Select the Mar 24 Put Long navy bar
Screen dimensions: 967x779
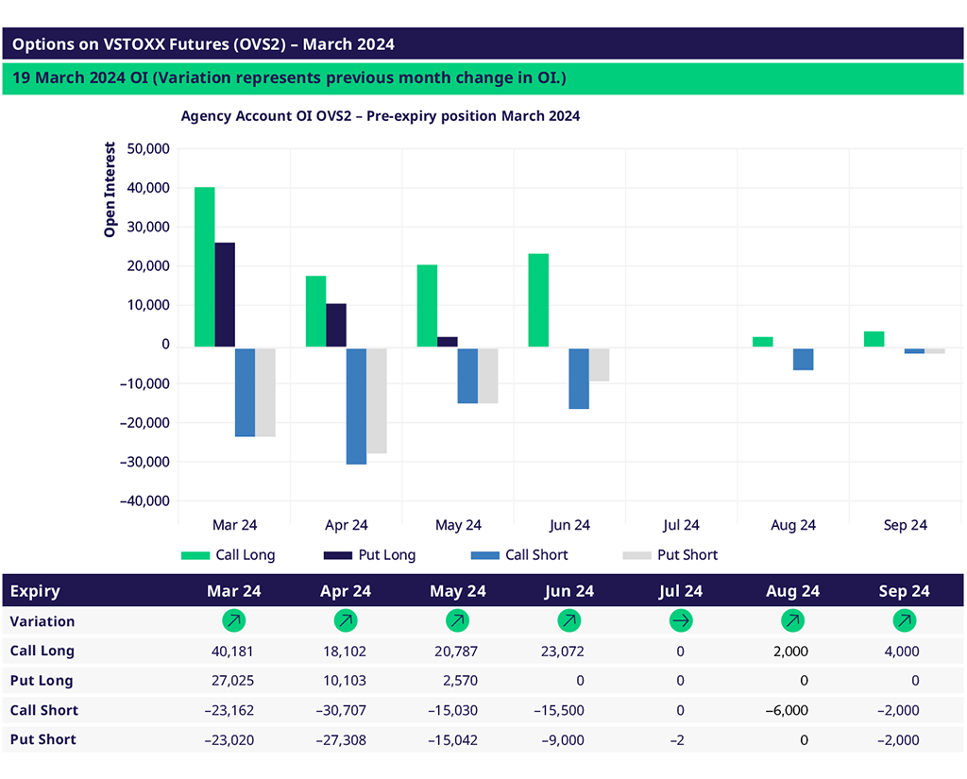point(225,295)
